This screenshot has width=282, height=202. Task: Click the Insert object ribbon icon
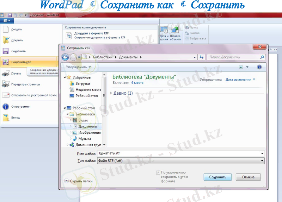coord(175,33)
